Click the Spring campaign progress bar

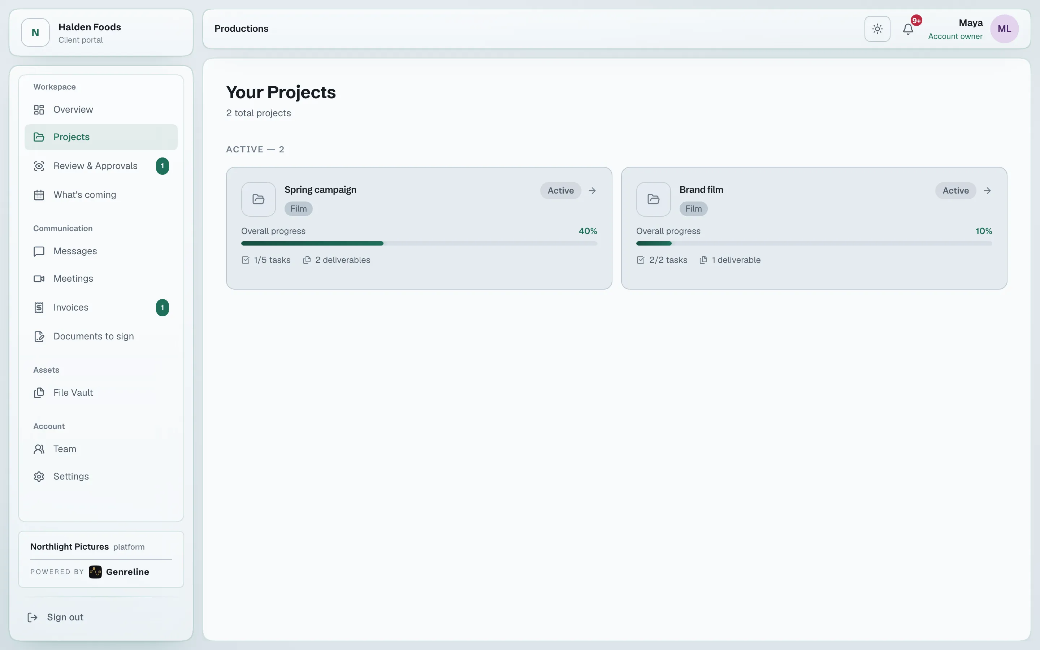419,243
